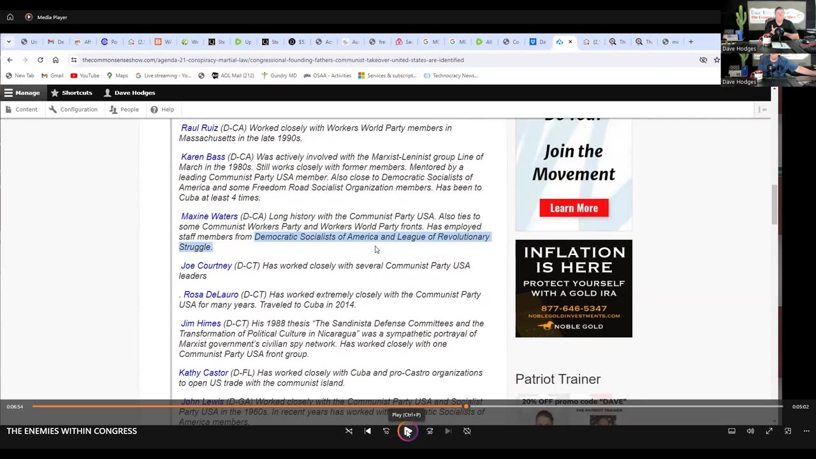Open the Technocracy News bookmark
The height and width of the screenshot is (459, 816).
click(x=450, y=75)
